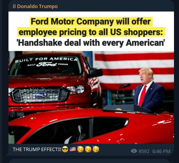This screenshot has height=163, width=179.
Task: Click the 6:46 PM message timestamp
Action: (x=161, y=151)
